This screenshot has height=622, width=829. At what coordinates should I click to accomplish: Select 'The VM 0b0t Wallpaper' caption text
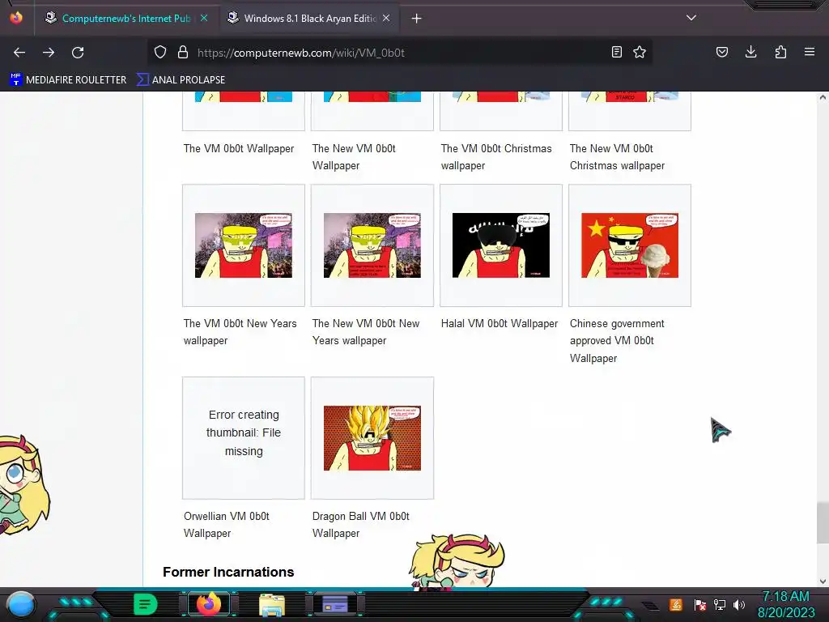click(x=239, y=149)
